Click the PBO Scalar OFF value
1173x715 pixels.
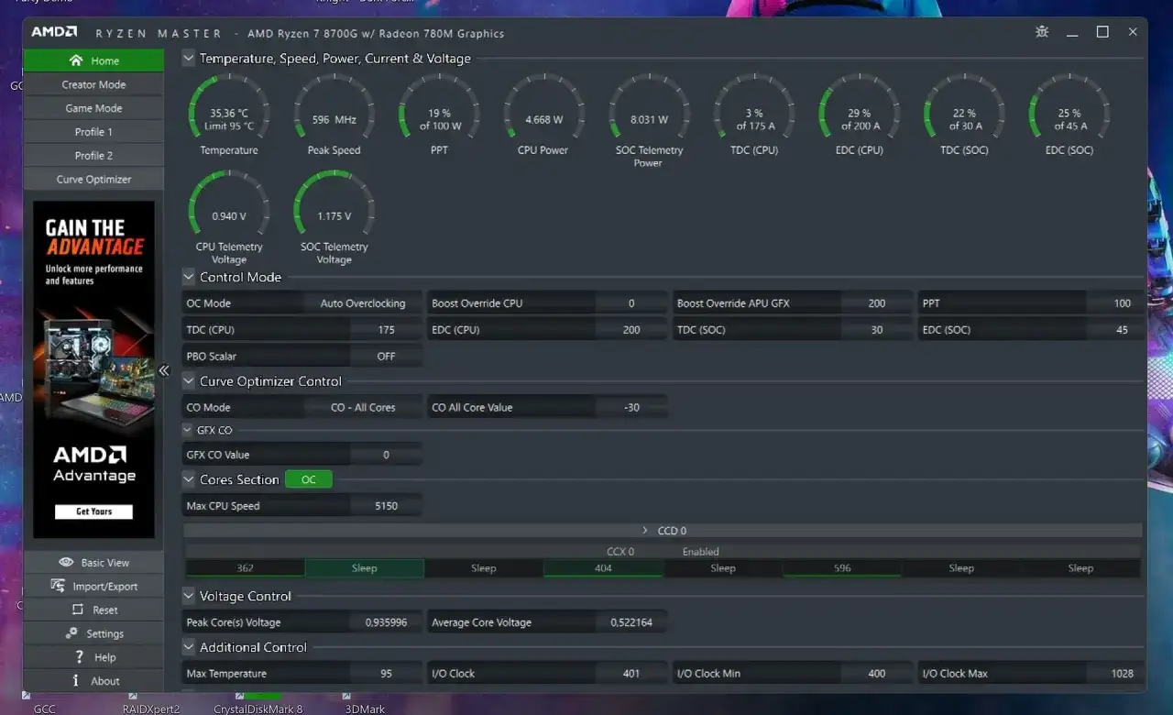[x=386, y=357]
